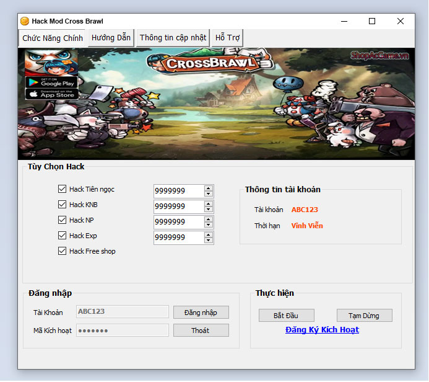Open the Đăng Ký Kích Hoạt link
The height and width of the screenshot is (382, 429).
322,330
